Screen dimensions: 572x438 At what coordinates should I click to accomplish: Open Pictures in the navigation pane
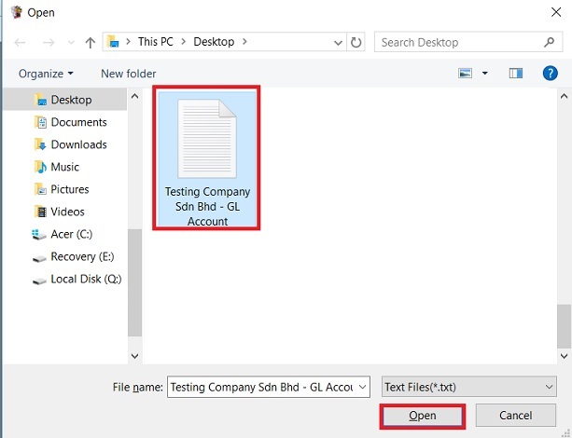point(70,189)
